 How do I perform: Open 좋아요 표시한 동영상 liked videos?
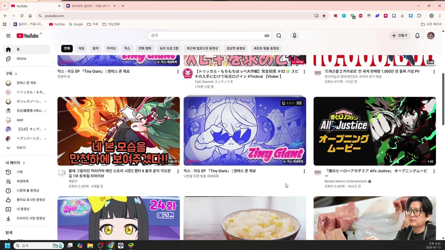coord(26,200)
